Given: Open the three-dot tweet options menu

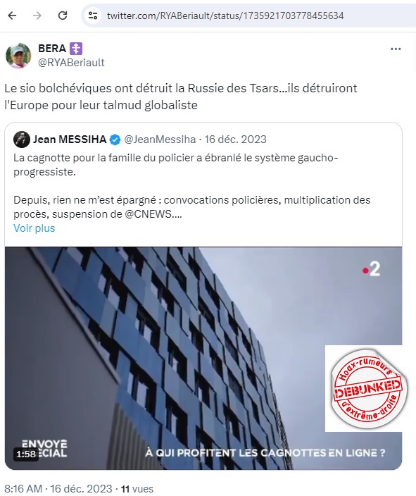Looking at the screenshot, I should [396, 49].
